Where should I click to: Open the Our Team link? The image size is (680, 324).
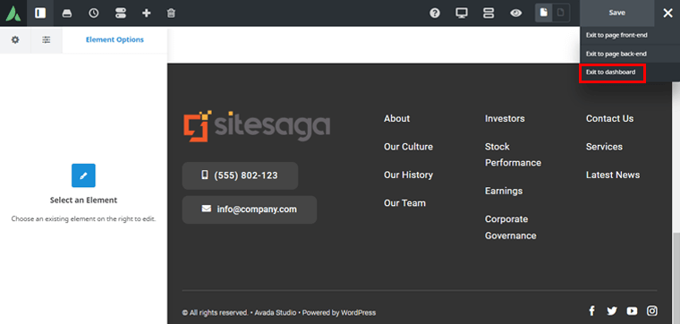404,203
